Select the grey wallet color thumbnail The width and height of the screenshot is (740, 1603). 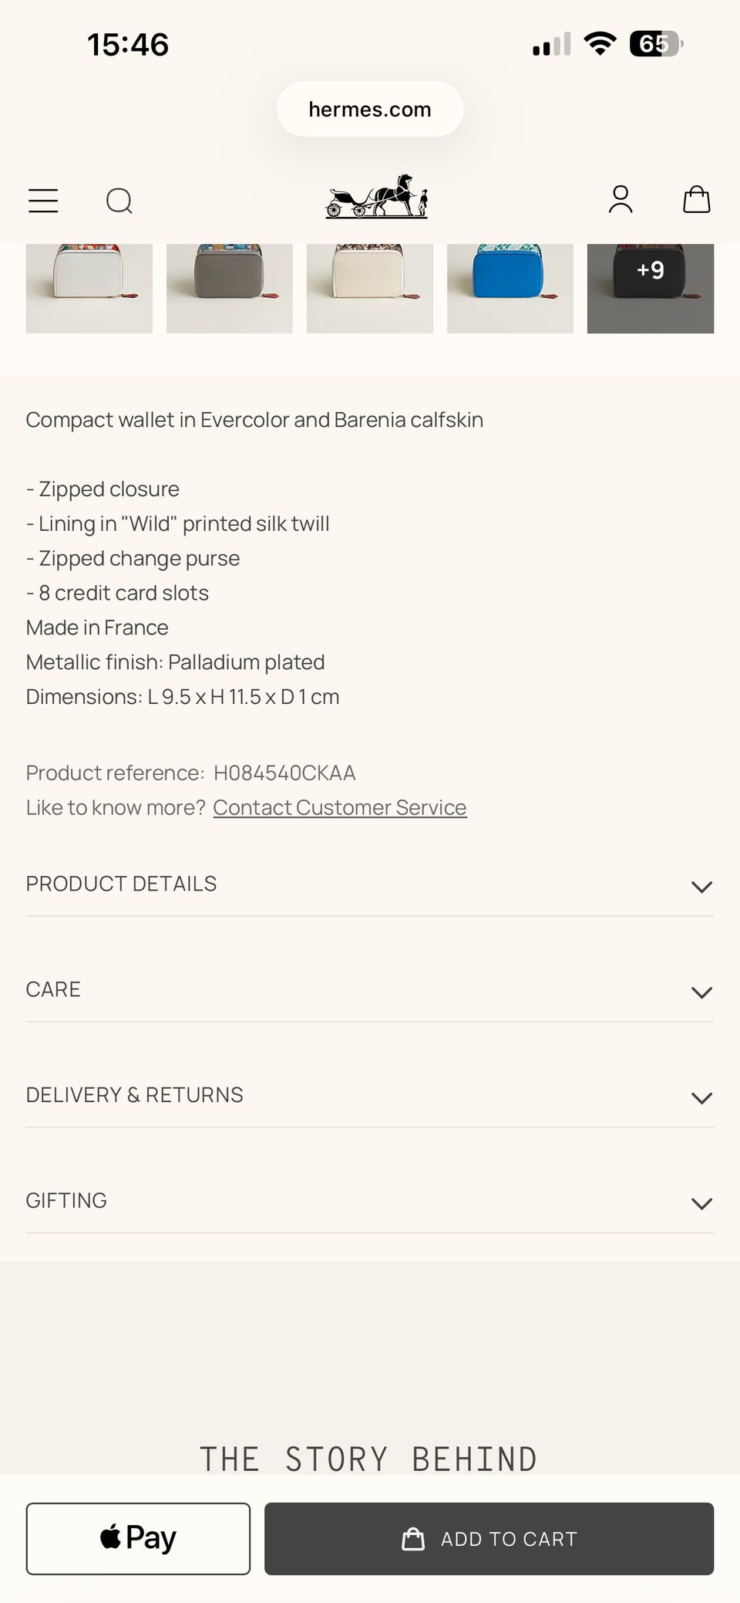(230, 288)
